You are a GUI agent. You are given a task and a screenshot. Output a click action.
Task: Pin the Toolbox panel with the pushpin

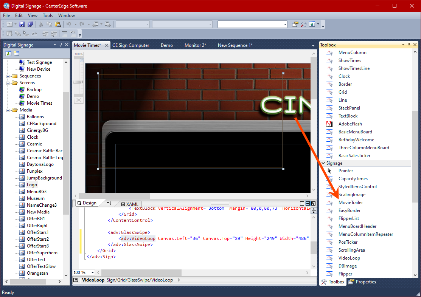(x=409, y=45)
